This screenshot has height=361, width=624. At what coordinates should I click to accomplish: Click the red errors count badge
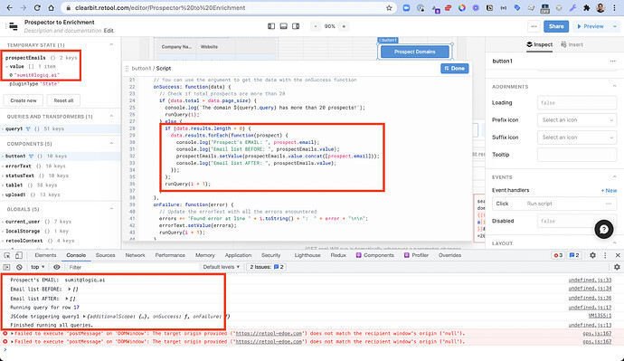558,255
